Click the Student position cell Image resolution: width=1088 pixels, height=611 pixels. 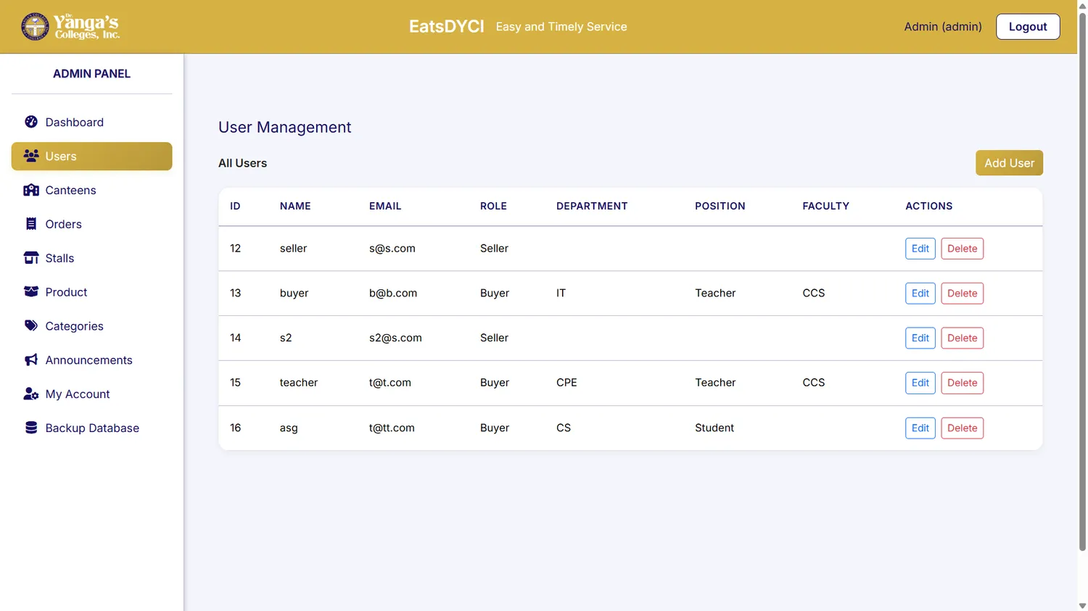[x=714, y=428]
